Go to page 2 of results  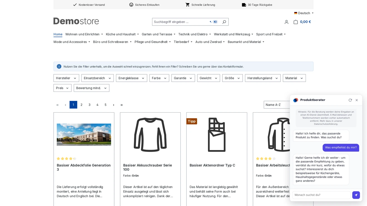(81, 105)
